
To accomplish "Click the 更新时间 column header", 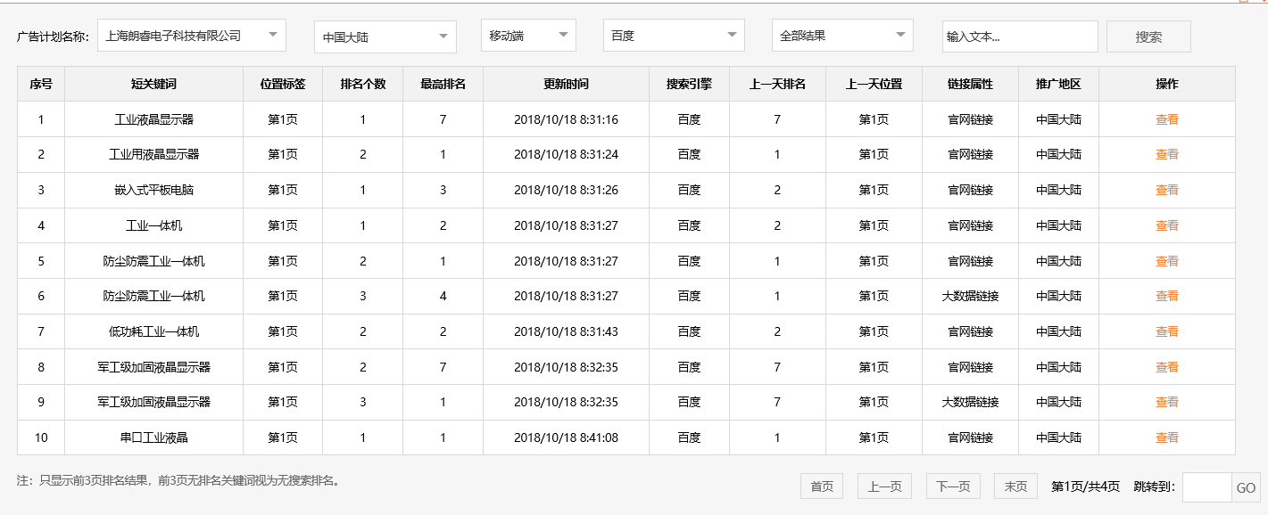I will [x=566, y=84].
